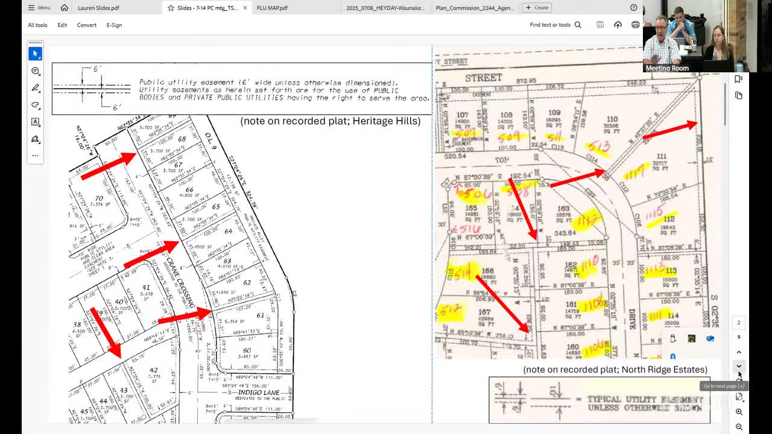
Task: Select the arrow selection tool
Action: 35,54
